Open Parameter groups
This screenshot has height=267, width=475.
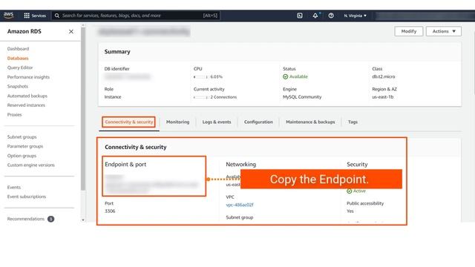(25, 146)
